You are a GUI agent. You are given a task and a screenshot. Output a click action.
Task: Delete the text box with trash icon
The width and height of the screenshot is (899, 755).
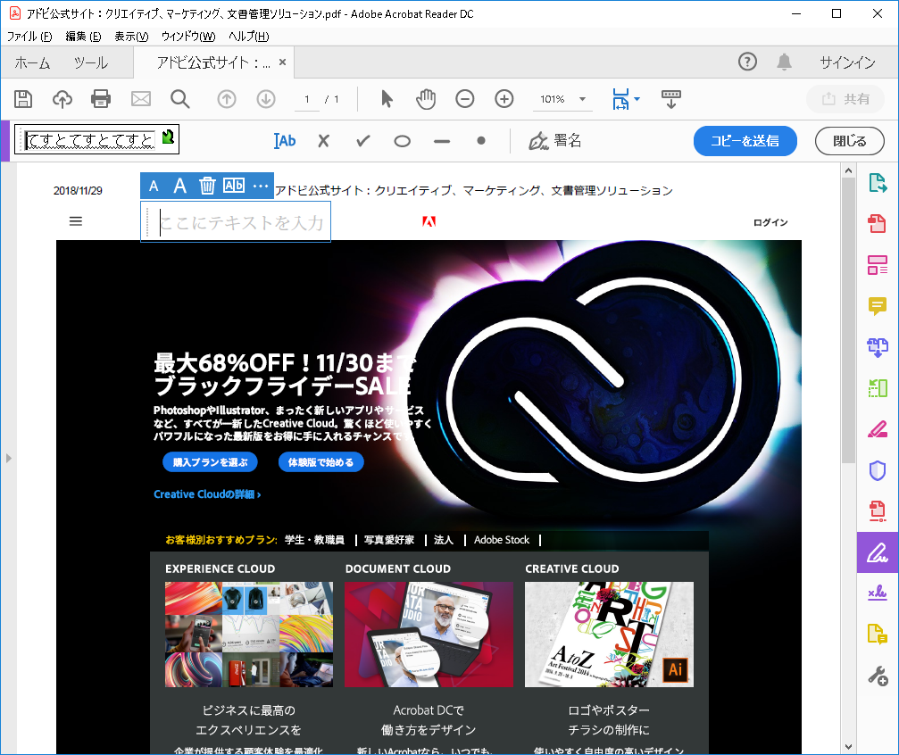pyautogui.click(x=207, y=186)
